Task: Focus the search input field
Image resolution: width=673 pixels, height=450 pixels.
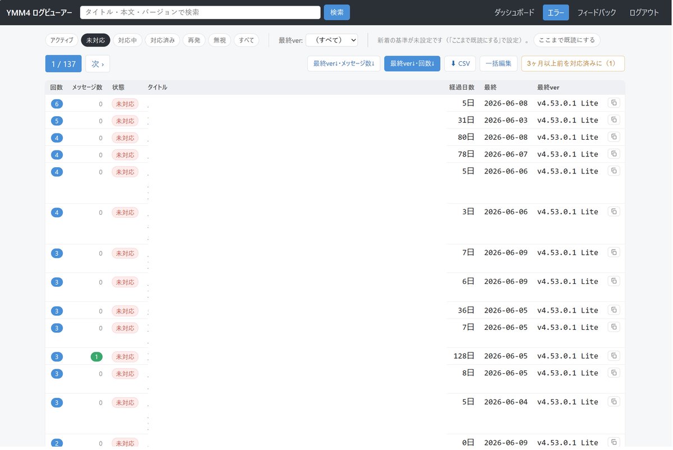Action: (200, 12)
